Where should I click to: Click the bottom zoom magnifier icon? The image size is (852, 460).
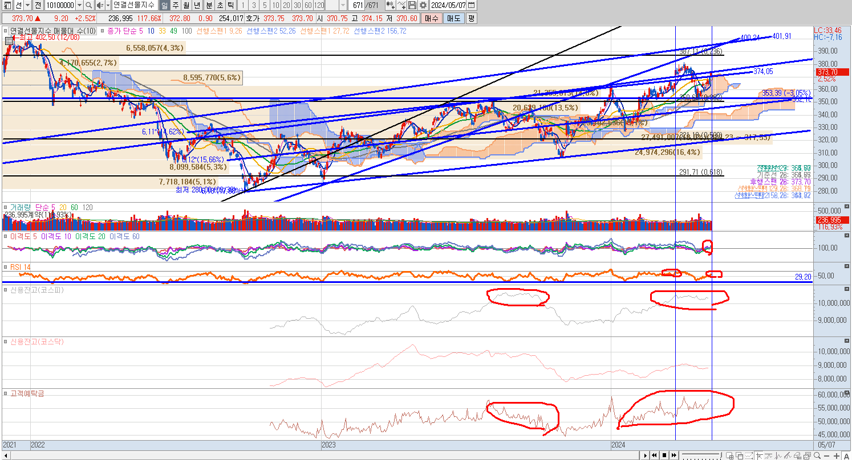(817, 455)
